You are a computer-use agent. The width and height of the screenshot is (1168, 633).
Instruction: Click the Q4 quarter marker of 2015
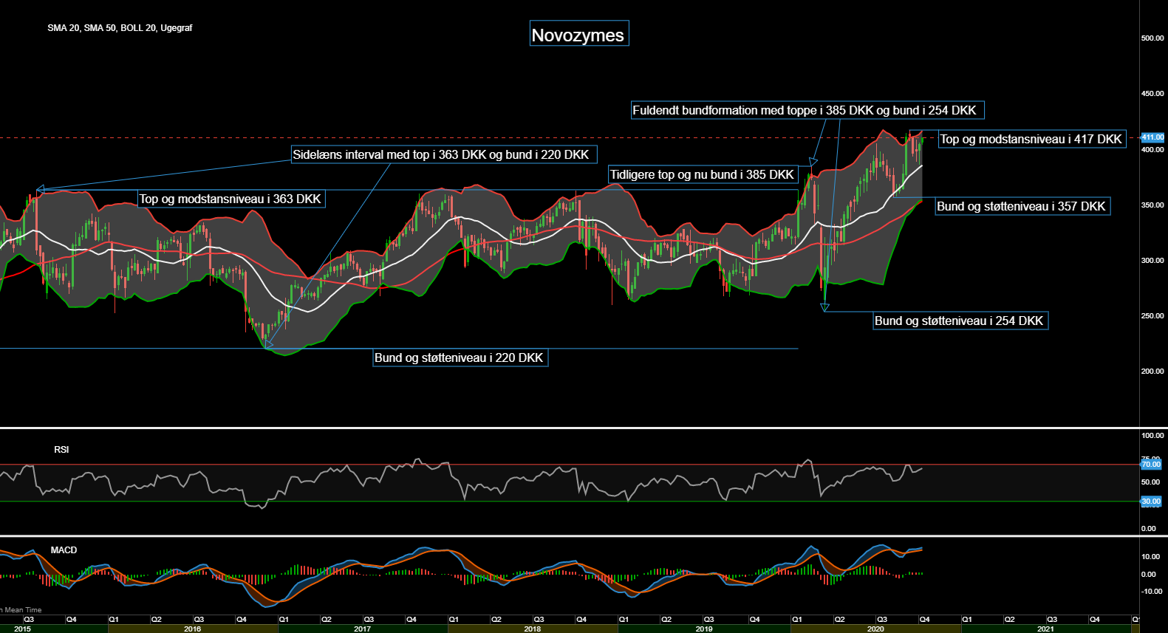[72, 620]
